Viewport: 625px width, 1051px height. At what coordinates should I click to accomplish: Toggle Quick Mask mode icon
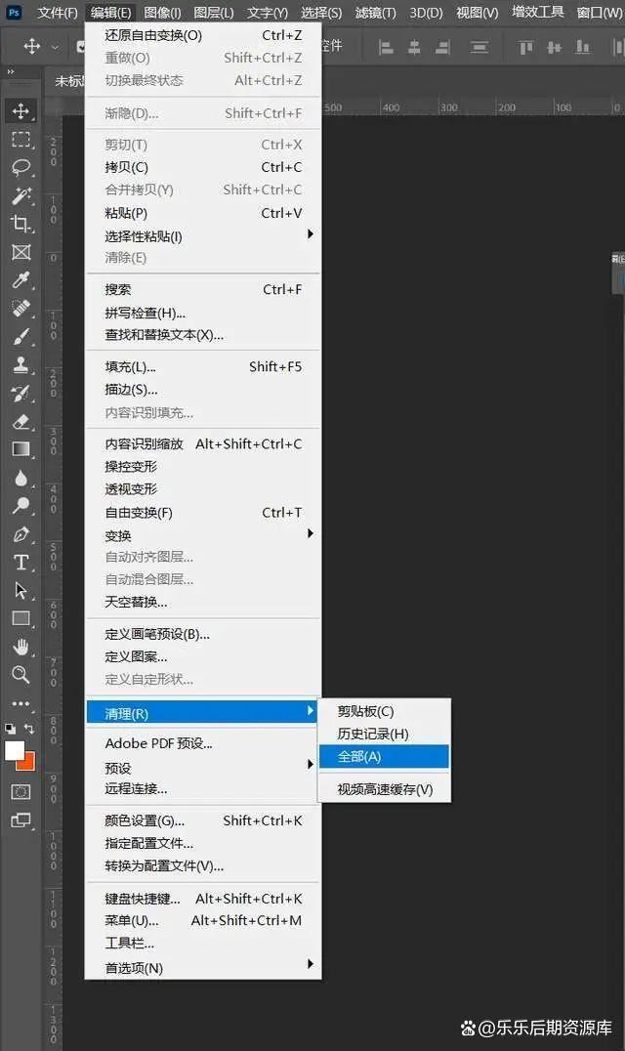pos(21,791)
